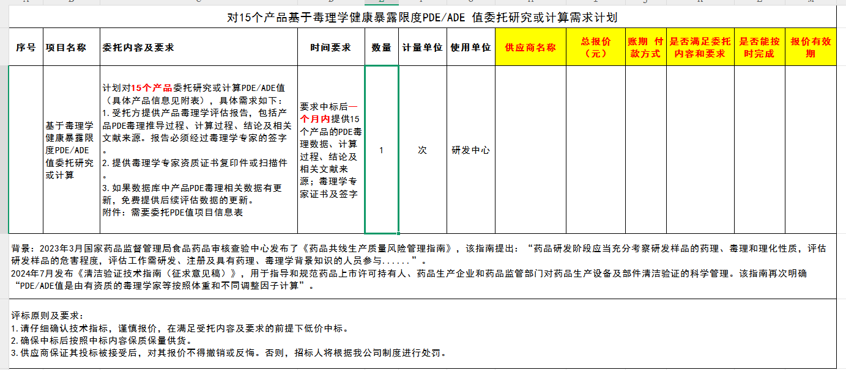Select the 是否能按时完成 header cell
This screenshot has height=370, width=846.
759,48
